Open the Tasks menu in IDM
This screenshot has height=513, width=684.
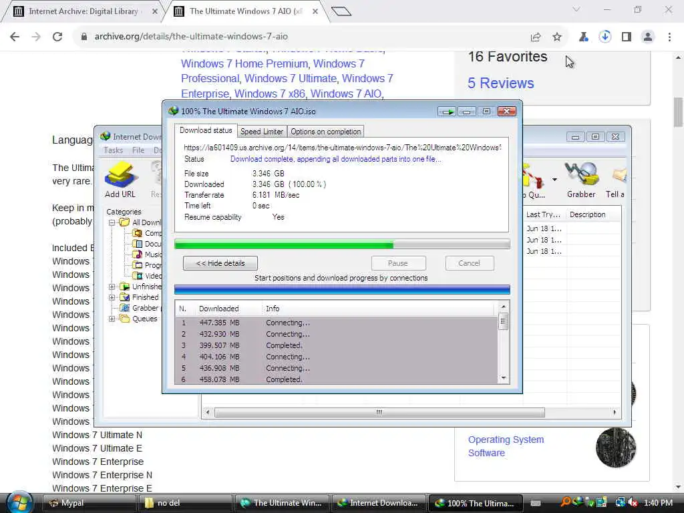pos(114,150)
